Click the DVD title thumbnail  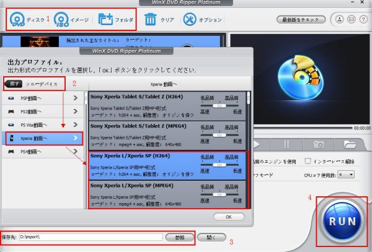pos(40,41)
